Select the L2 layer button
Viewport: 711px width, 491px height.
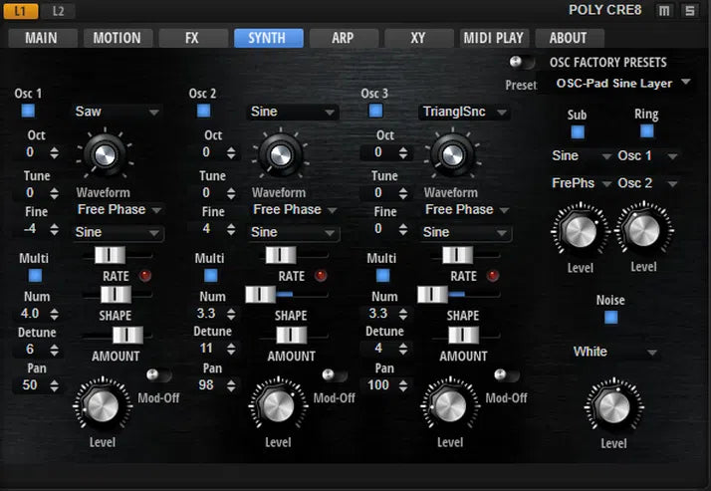click(58, 11)
